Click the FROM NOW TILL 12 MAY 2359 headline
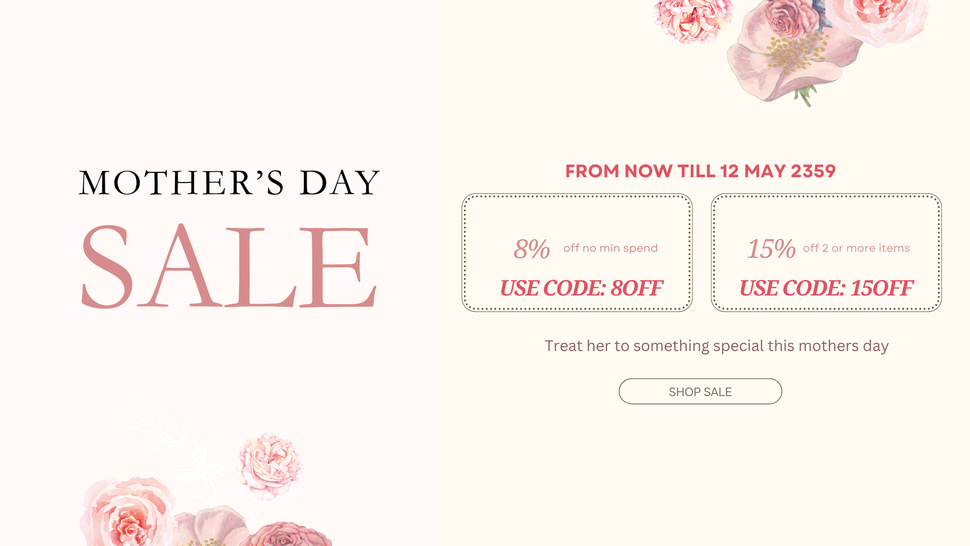Image resolution: width=970 pixels, height=546 pixels. pos(700,171)
